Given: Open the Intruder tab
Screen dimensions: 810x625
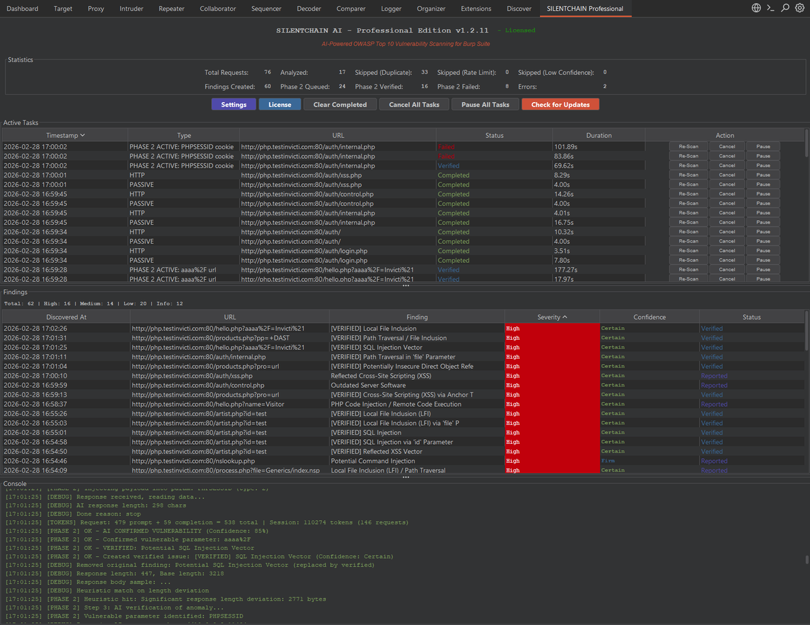Looking at the screenshot, I should click(131, 9).
